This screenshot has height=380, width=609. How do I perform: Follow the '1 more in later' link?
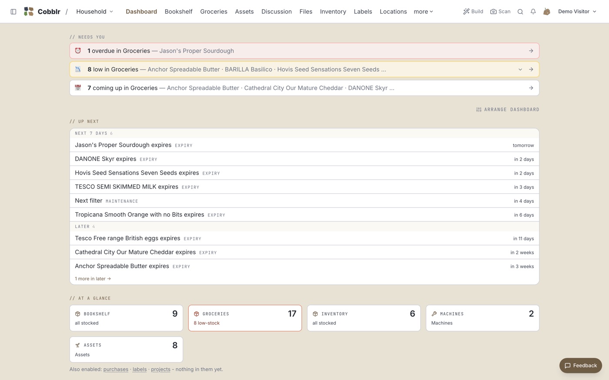(x=93, y=279)
